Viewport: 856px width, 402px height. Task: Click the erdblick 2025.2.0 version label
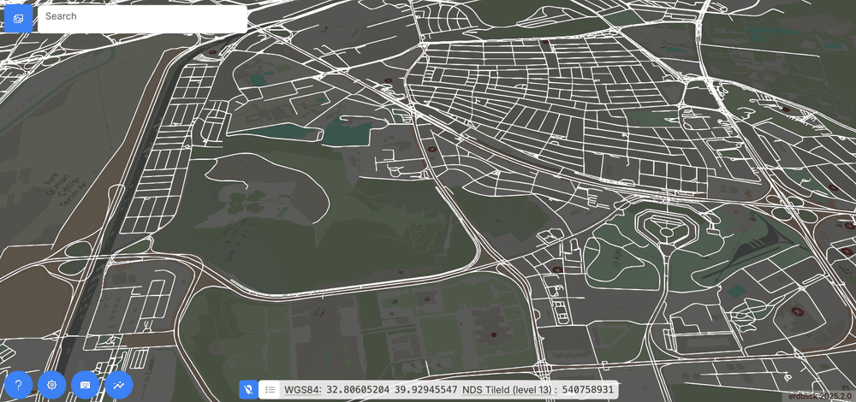tap(820, 397)
